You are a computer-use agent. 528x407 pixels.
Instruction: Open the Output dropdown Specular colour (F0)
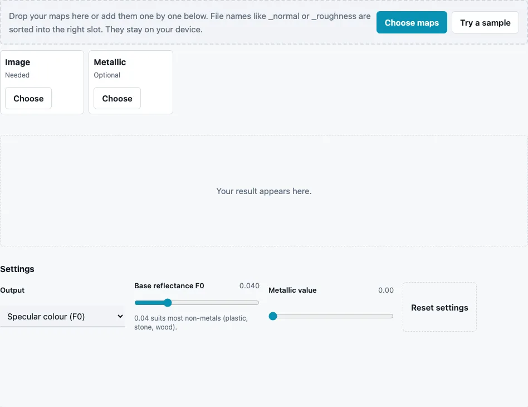[x=62, y=317]
